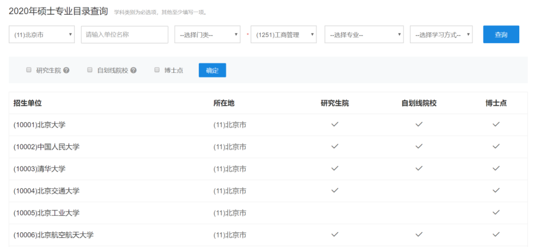
Task: Expand the 选择门类 dropdown
Action: [x=207, y=34]
